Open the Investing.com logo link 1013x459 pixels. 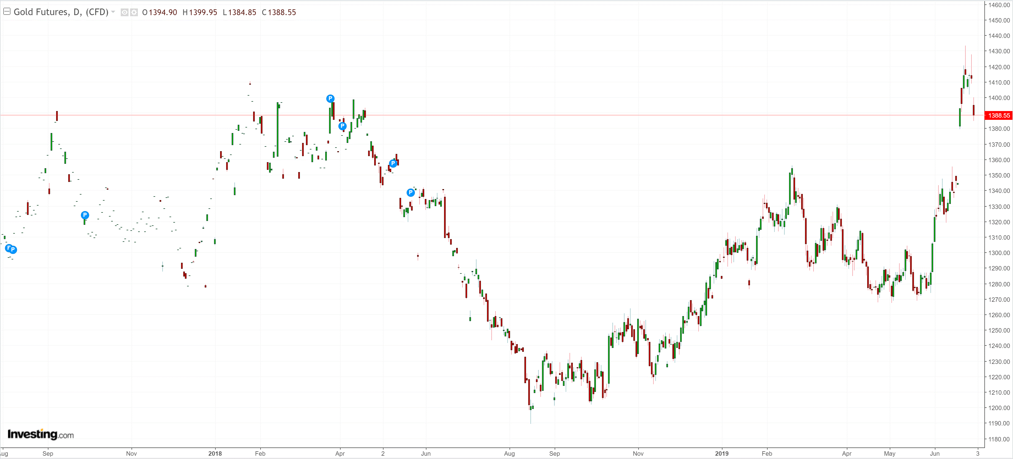[40, 434]
